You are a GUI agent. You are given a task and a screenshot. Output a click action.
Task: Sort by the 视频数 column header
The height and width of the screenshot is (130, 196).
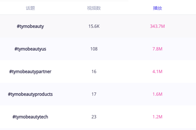pyautogui.click(x=94, y=8)
